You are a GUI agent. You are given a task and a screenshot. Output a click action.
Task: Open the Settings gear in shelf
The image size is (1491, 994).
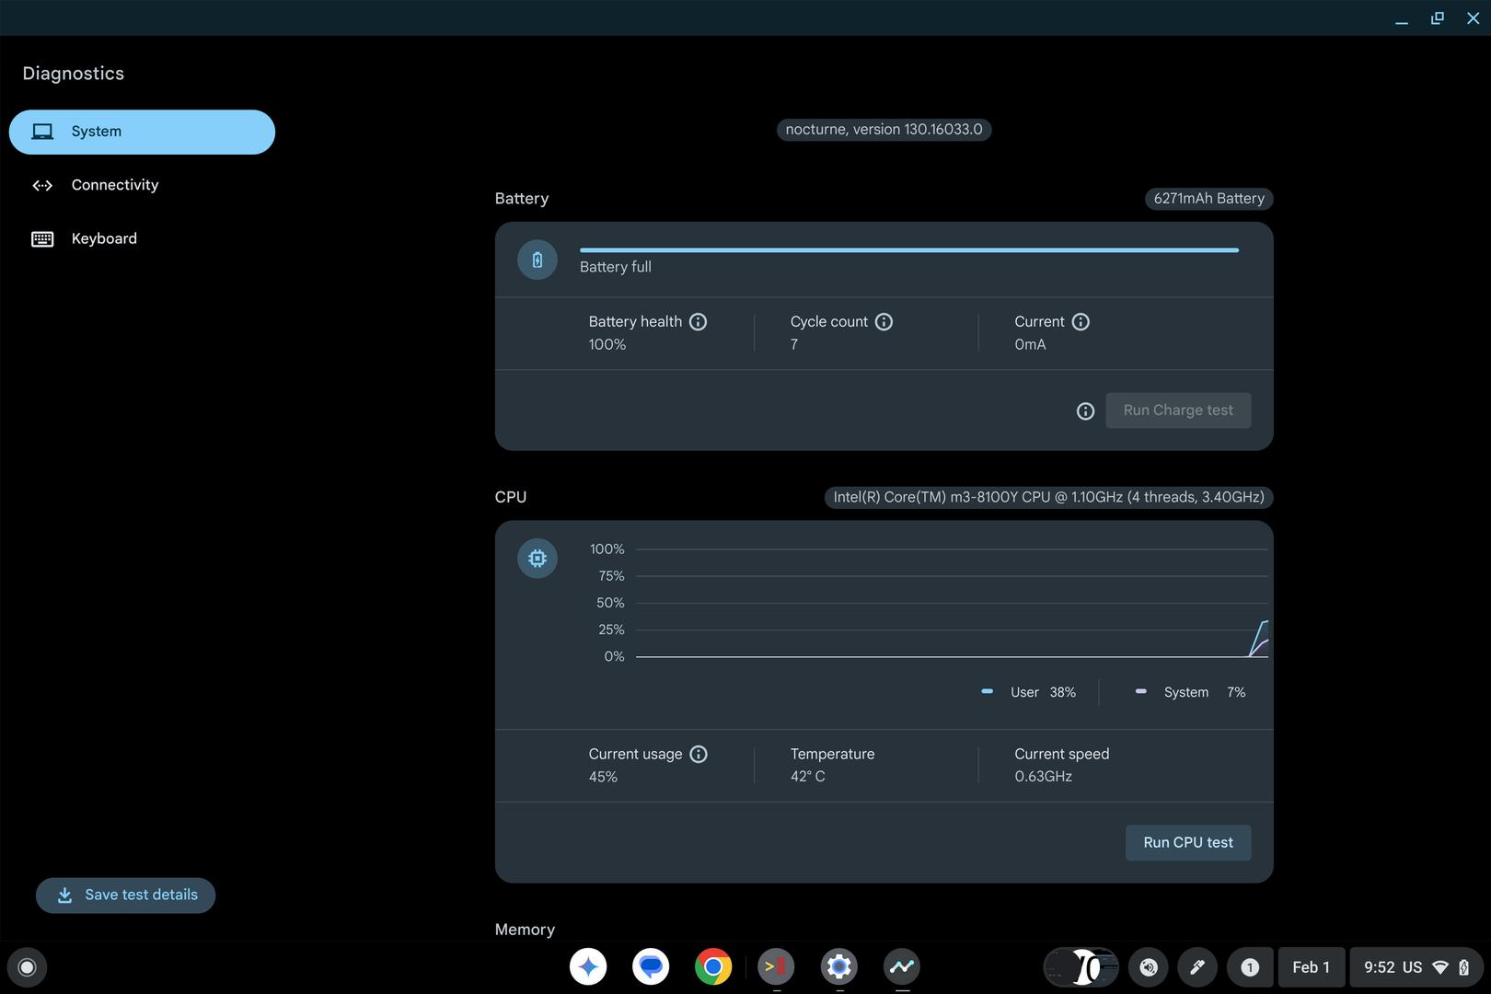coord(838,967)
